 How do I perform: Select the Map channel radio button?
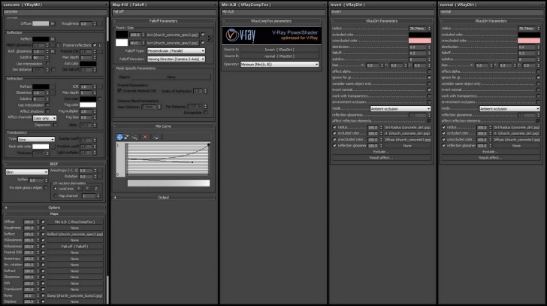click(56, 195)
